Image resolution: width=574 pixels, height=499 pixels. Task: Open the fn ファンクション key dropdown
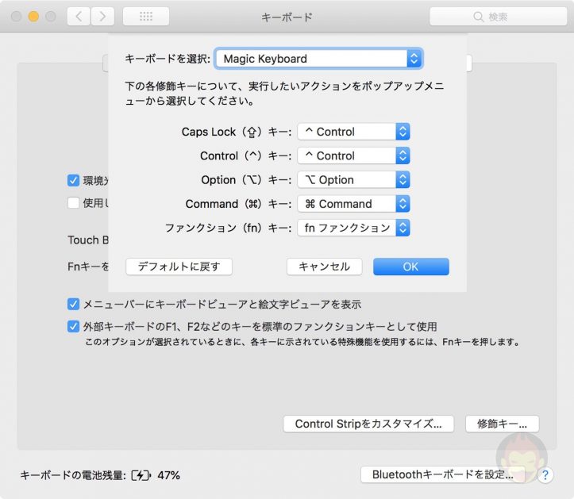tap(353, 228)
